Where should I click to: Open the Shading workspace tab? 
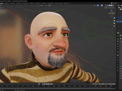click(32, 4)
